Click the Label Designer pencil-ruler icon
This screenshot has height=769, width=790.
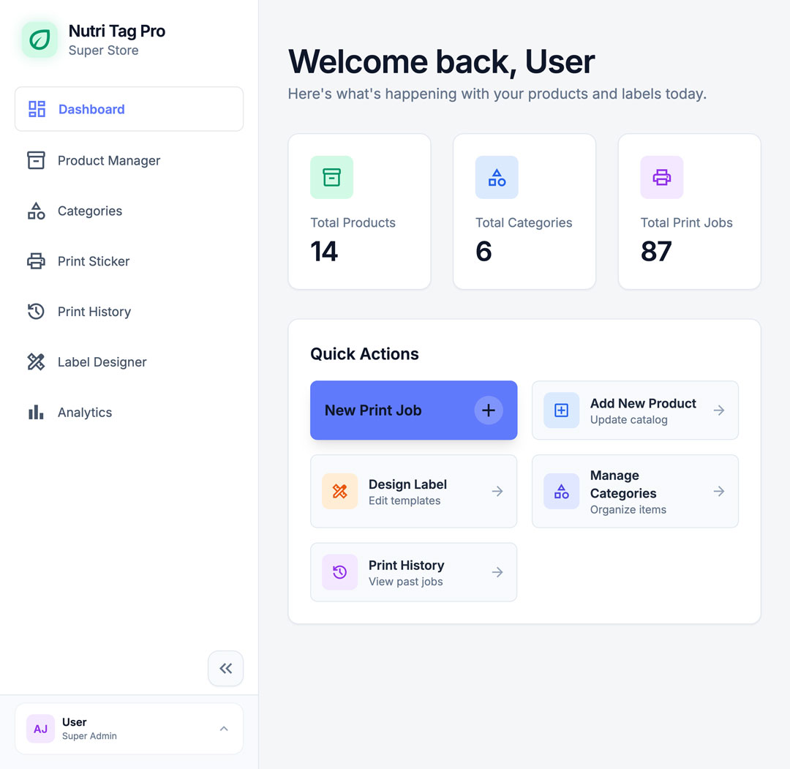tap(36, 362)
